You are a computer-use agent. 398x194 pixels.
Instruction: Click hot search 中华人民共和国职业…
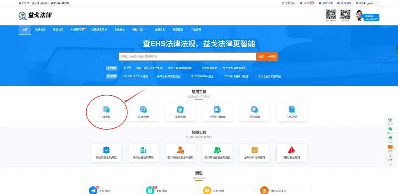coord(271,76)
